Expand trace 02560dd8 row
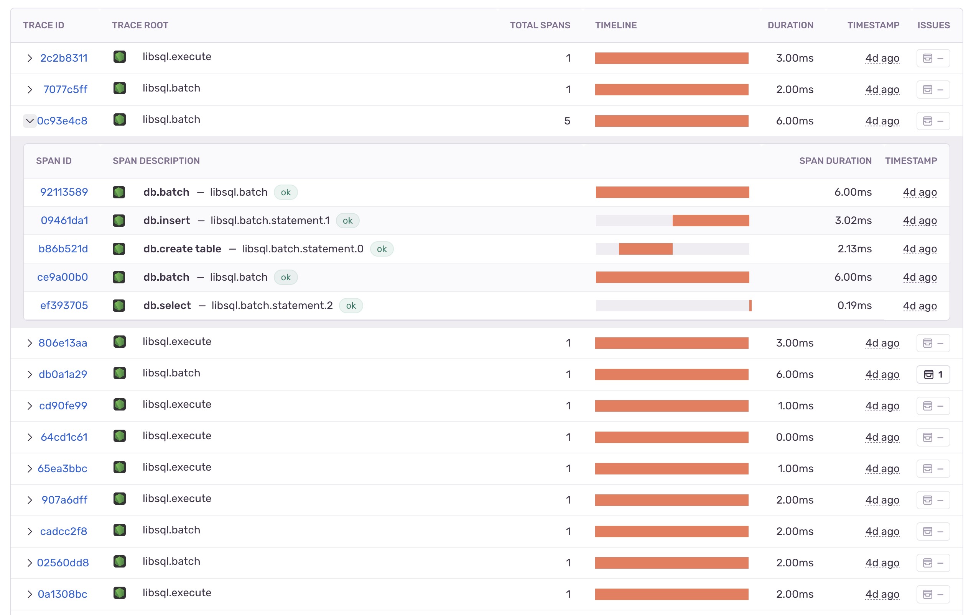 [30, 563]
